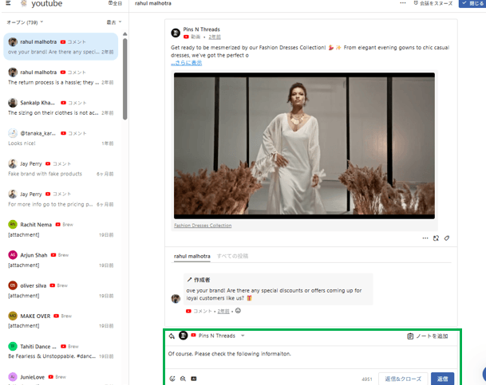Viewport: 486px width, 385px height.
Task: Click the tag icon below the video post
Action: click(447, 238)
